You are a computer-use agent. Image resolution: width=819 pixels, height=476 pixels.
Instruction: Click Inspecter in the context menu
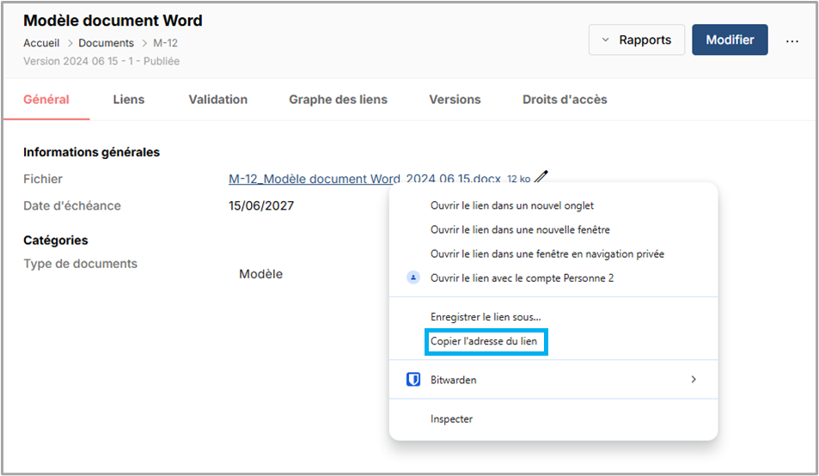[x=452, y=419]
